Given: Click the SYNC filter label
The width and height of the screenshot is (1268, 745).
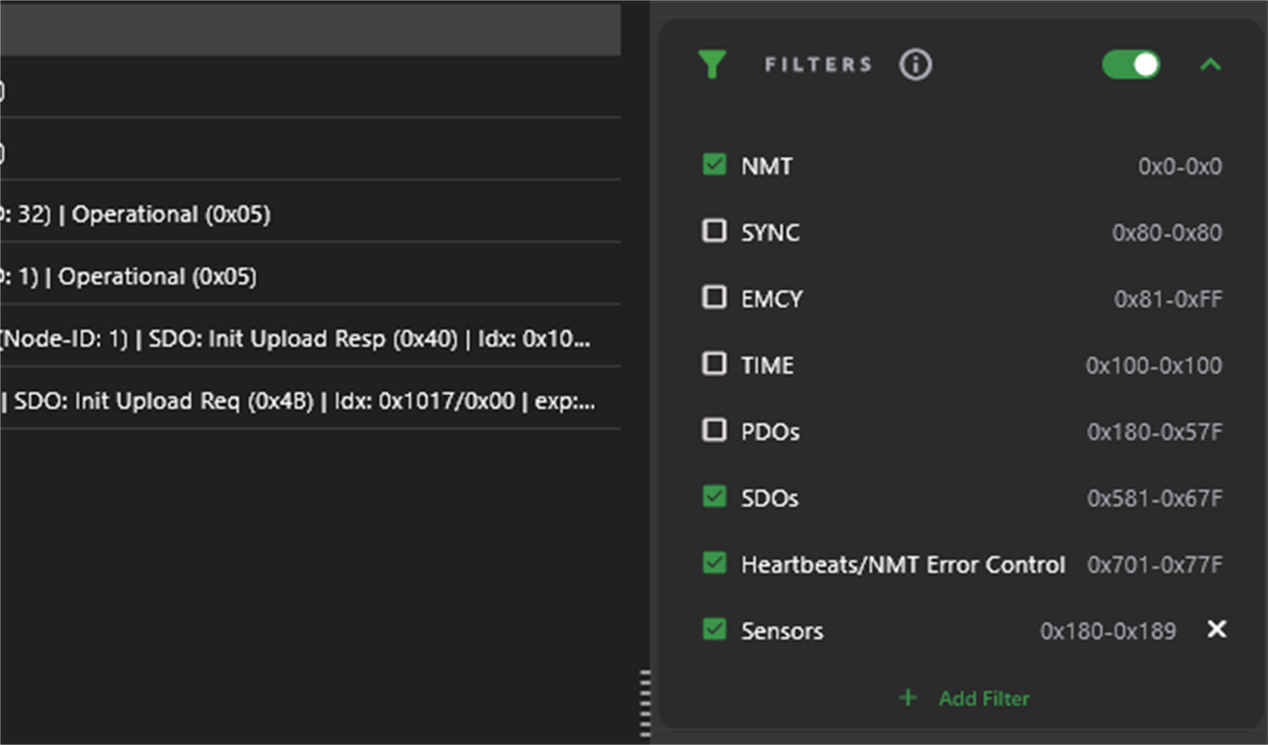Looking at the screenshot, I should click(770, 233).
